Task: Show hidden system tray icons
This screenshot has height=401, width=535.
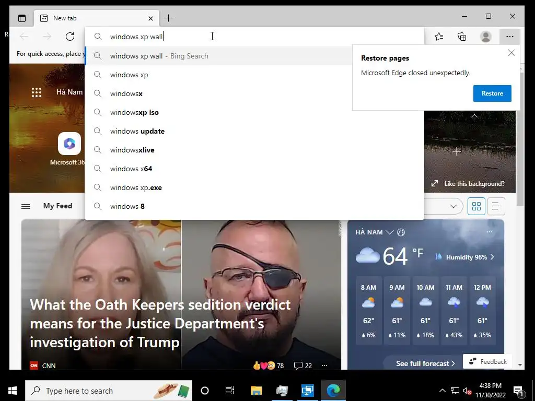Action: click(442, 391)
